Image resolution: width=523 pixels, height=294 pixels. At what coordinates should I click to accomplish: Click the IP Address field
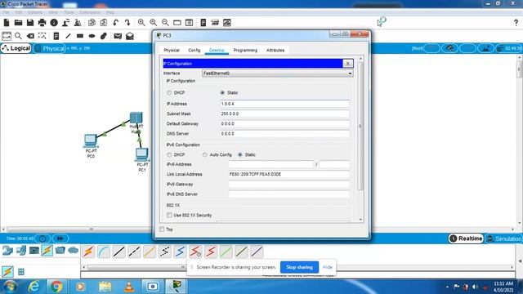285,104
